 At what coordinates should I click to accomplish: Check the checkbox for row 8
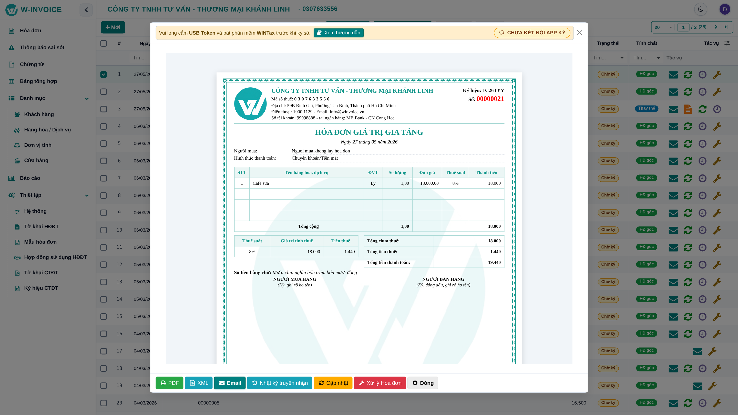click(104, 195)
